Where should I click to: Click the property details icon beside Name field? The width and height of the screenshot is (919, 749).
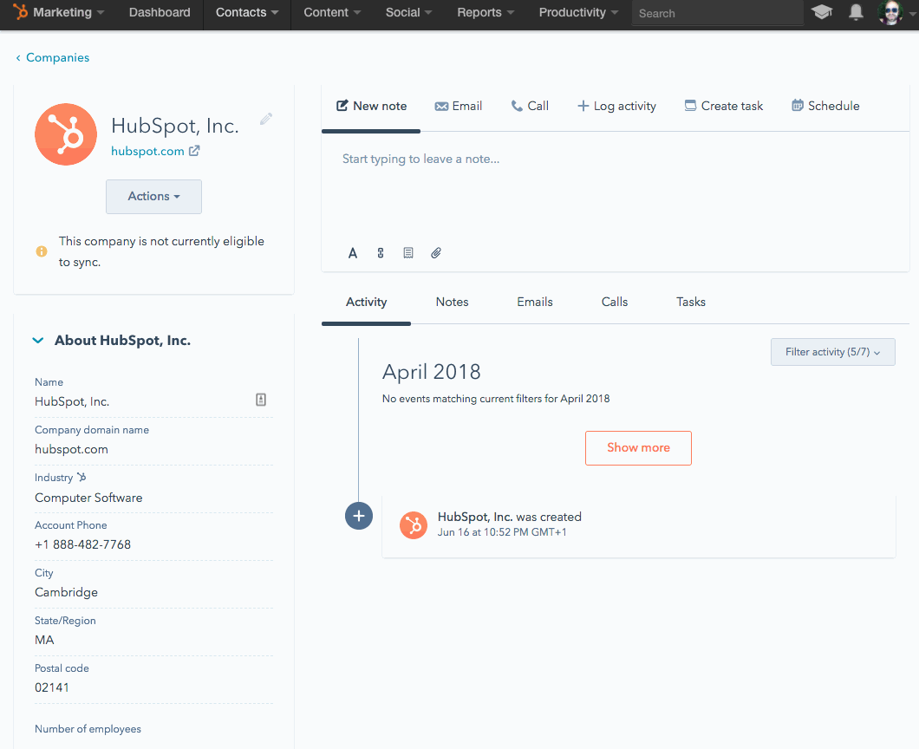pyautogui.click(x=261, y=400)
